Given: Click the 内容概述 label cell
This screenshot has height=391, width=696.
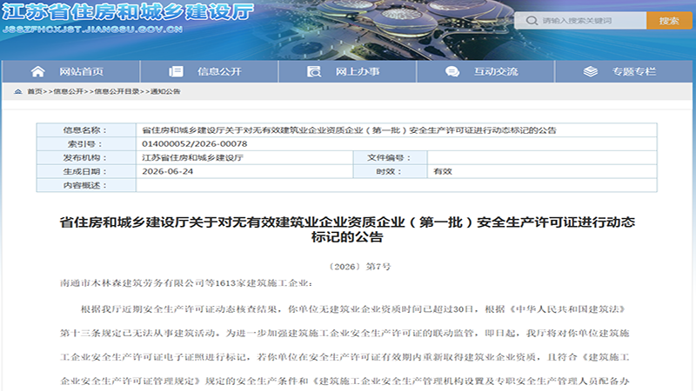Looking at the screenshot, I should (x=86, y=185).
